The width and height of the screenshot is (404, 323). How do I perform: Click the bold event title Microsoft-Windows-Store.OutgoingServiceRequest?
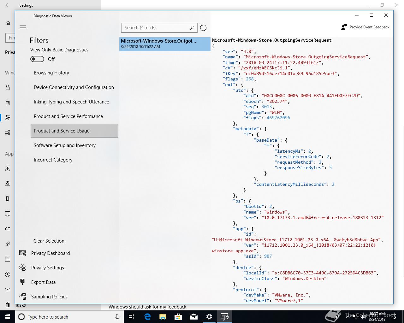point(272,40)
